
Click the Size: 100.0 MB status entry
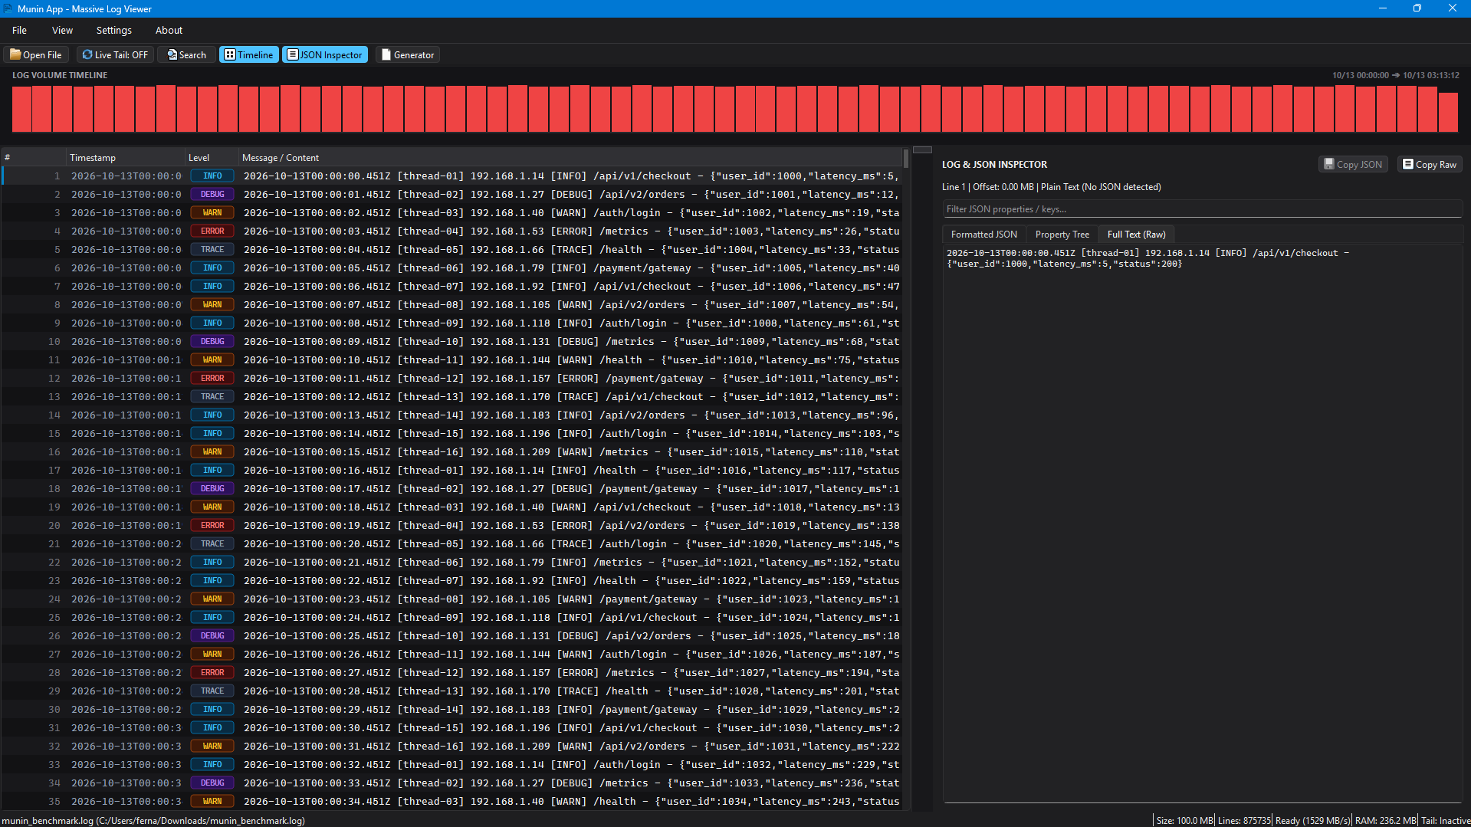[1185, 820]
